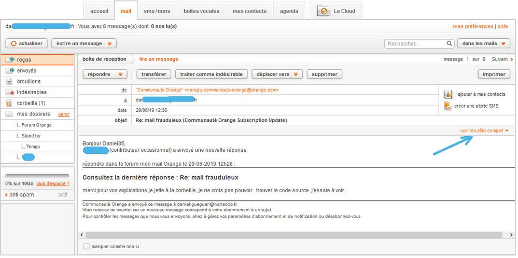Switch to the accueil tab
The image size is (518, 258).
click(99, 11)
